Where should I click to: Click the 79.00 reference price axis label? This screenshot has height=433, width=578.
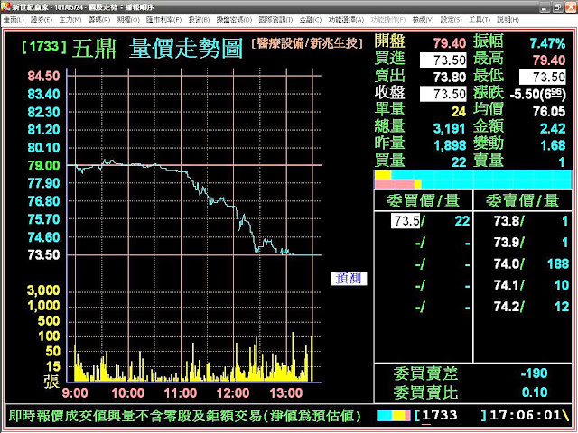point(43,166)
